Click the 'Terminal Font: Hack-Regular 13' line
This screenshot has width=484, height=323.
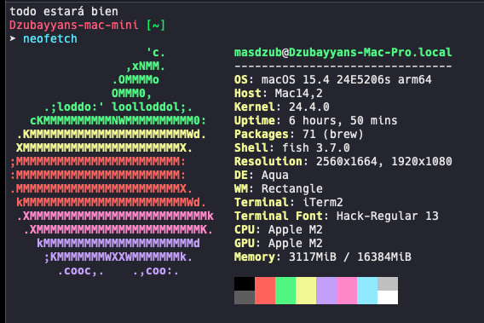click(336, 216)
